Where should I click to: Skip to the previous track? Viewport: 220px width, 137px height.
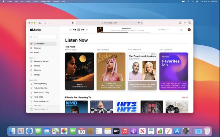click(74, 30)
